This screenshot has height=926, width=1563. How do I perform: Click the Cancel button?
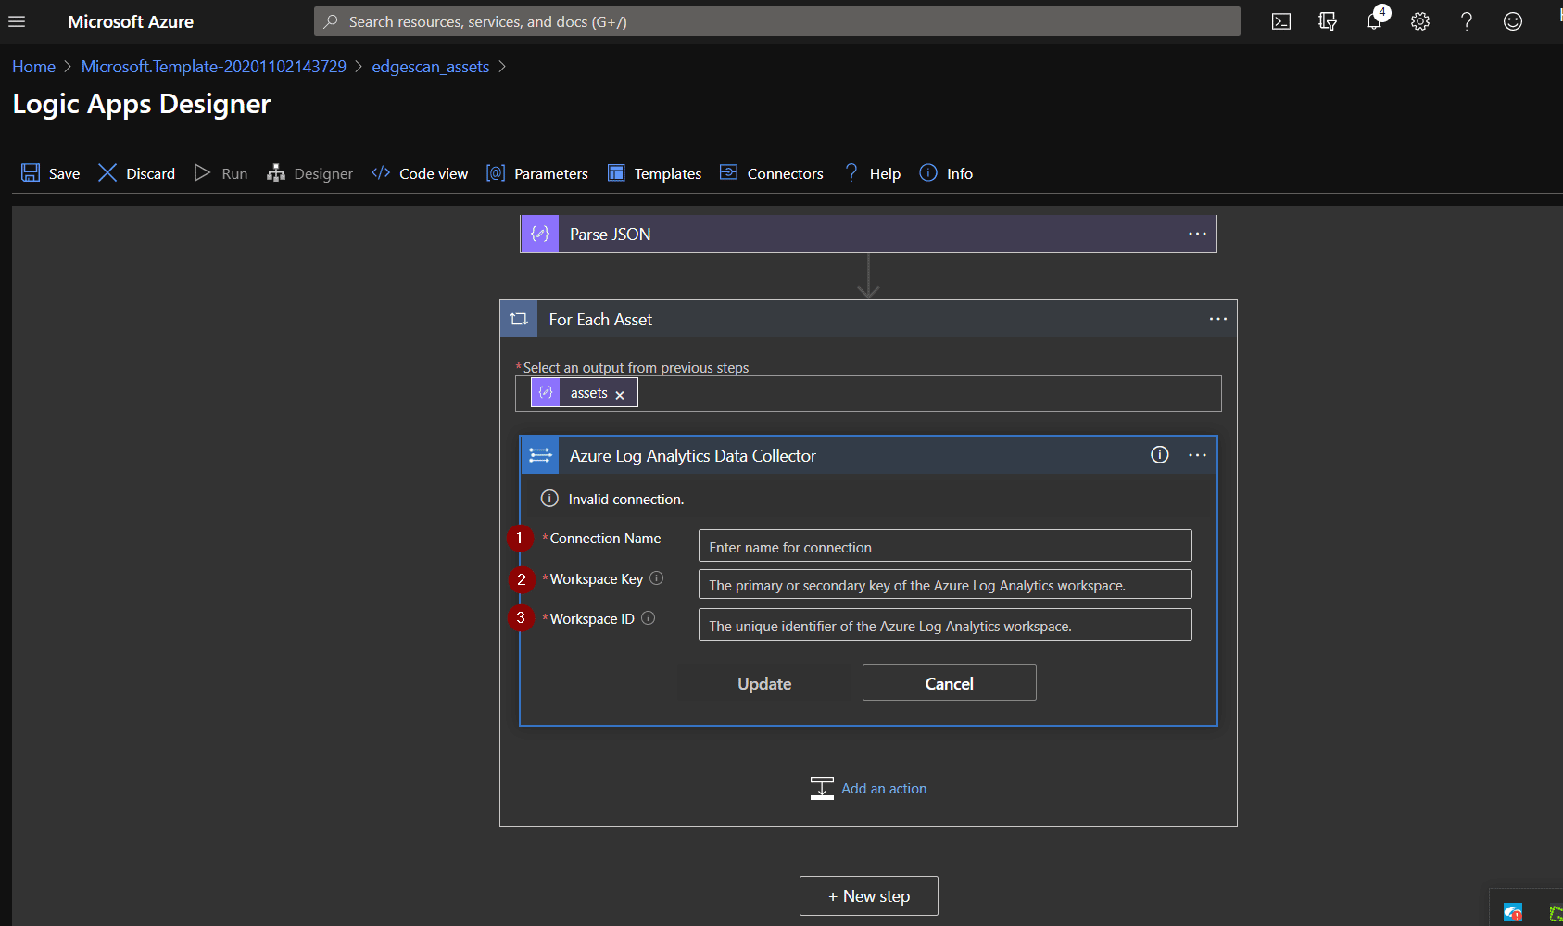coord(949,683)
